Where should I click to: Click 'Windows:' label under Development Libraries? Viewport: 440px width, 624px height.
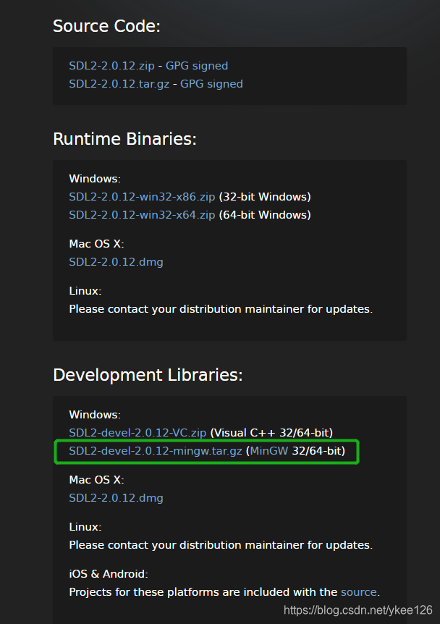(x=95, y=415)
